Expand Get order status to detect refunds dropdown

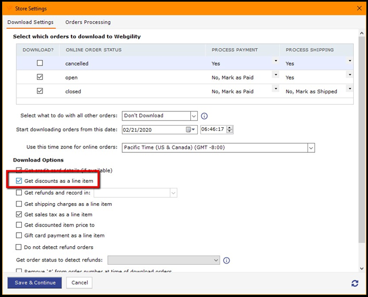coord(216,260)
